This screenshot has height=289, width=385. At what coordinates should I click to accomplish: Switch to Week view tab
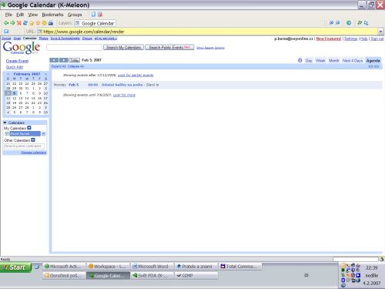point(320,61)
